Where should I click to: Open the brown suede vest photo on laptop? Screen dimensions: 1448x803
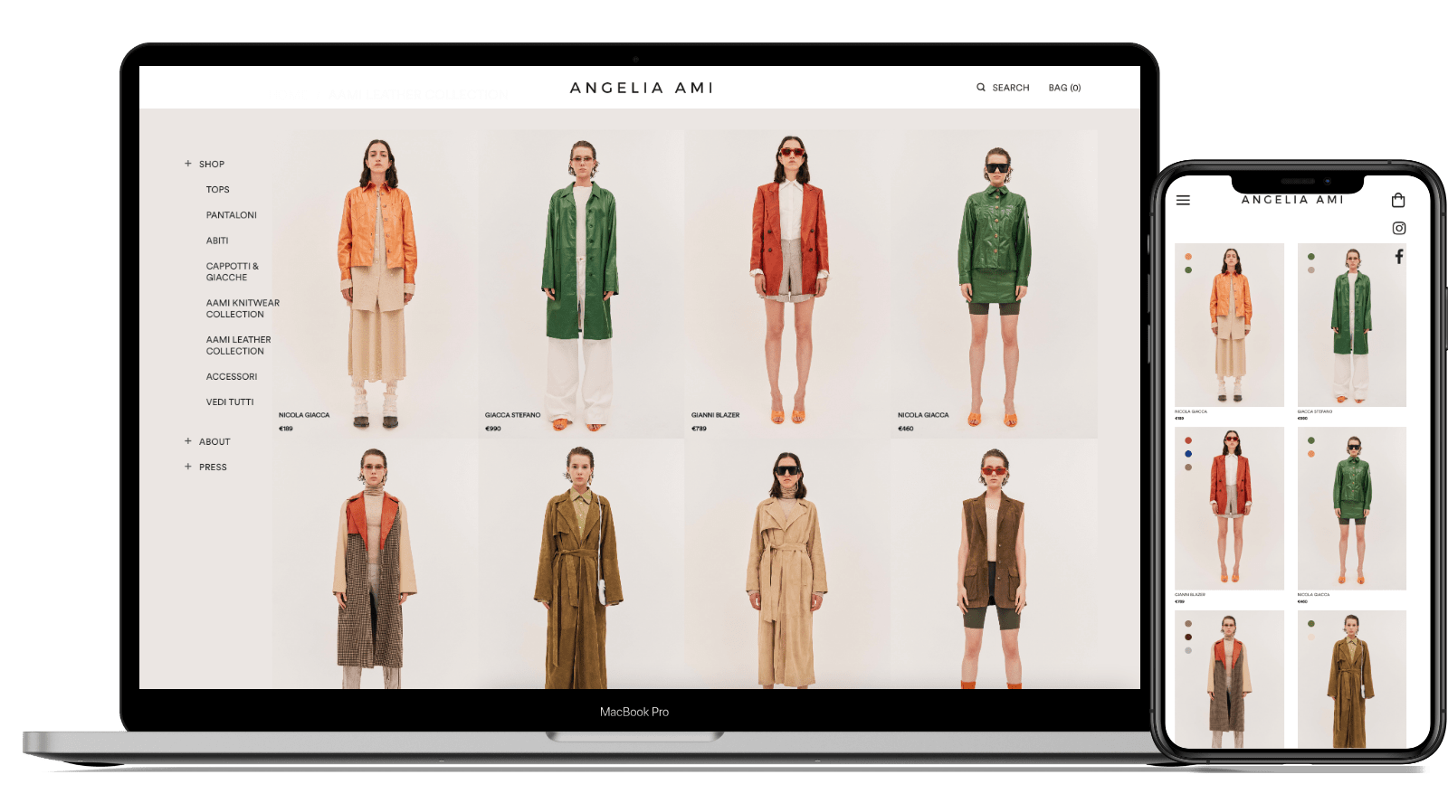(x=995, y=564)
